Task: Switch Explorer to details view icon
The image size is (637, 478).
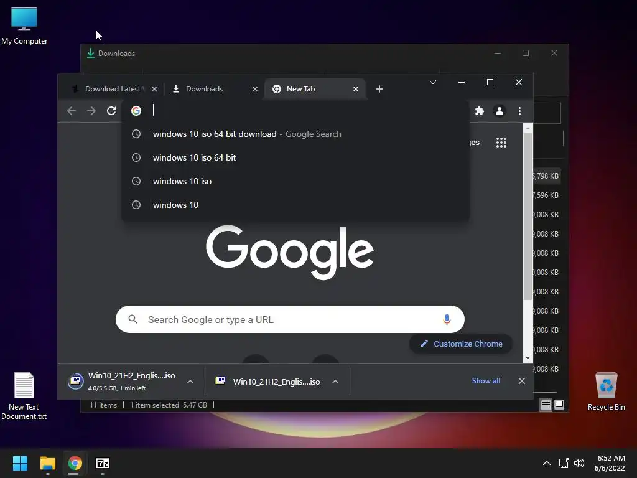Action: (546, 405)
